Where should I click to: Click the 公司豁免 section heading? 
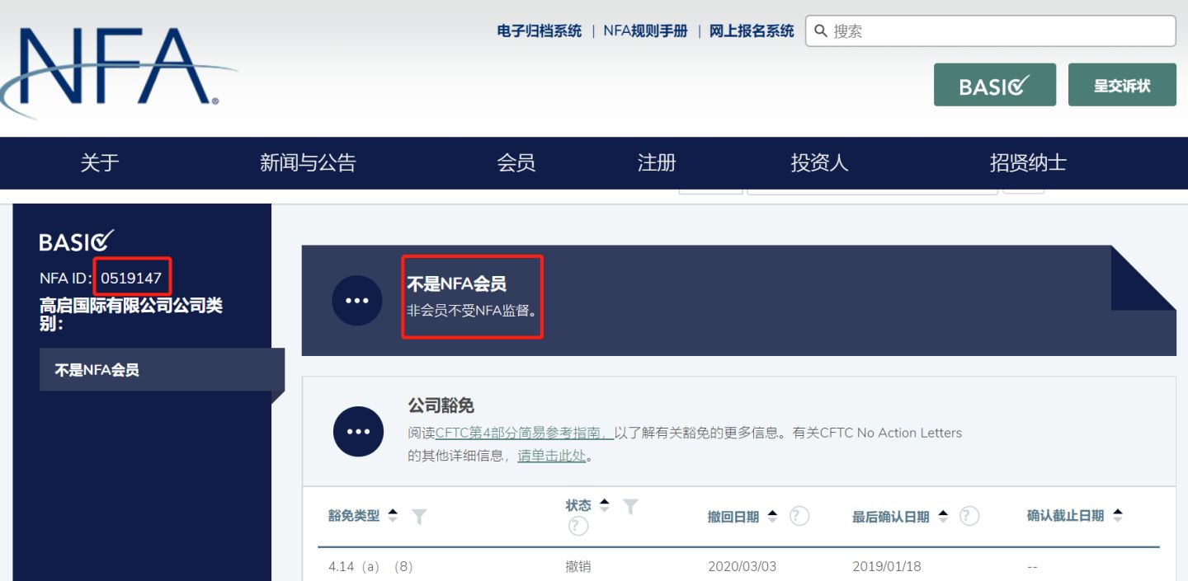pyautogui.click(x=441, y=405)
